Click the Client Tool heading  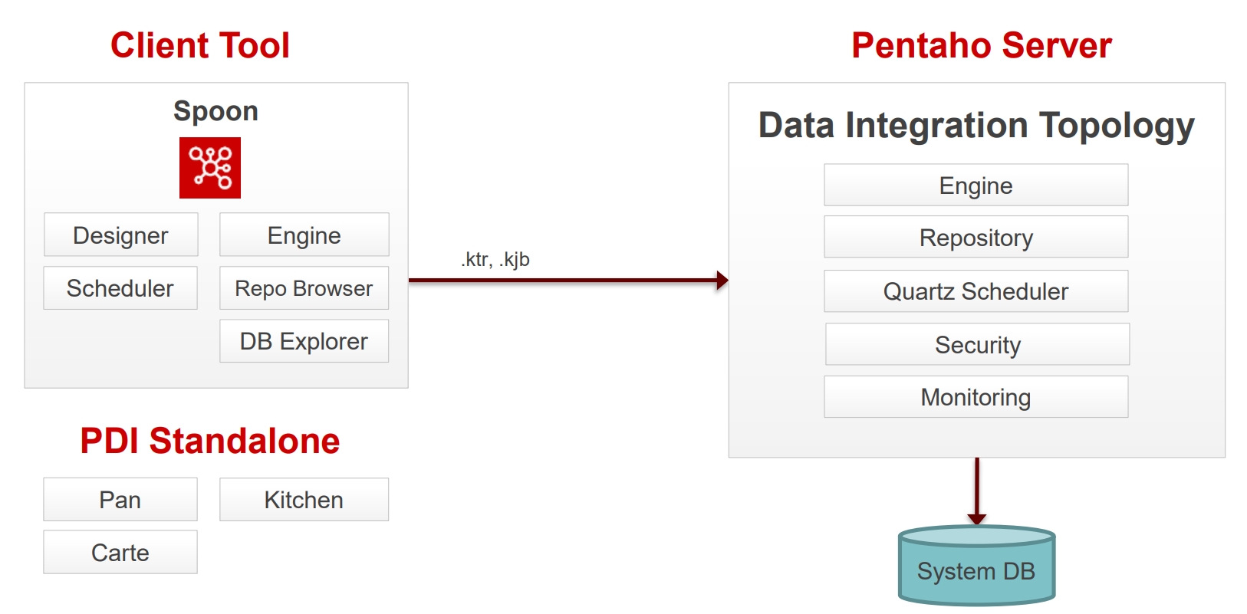(x=200, y=45)
